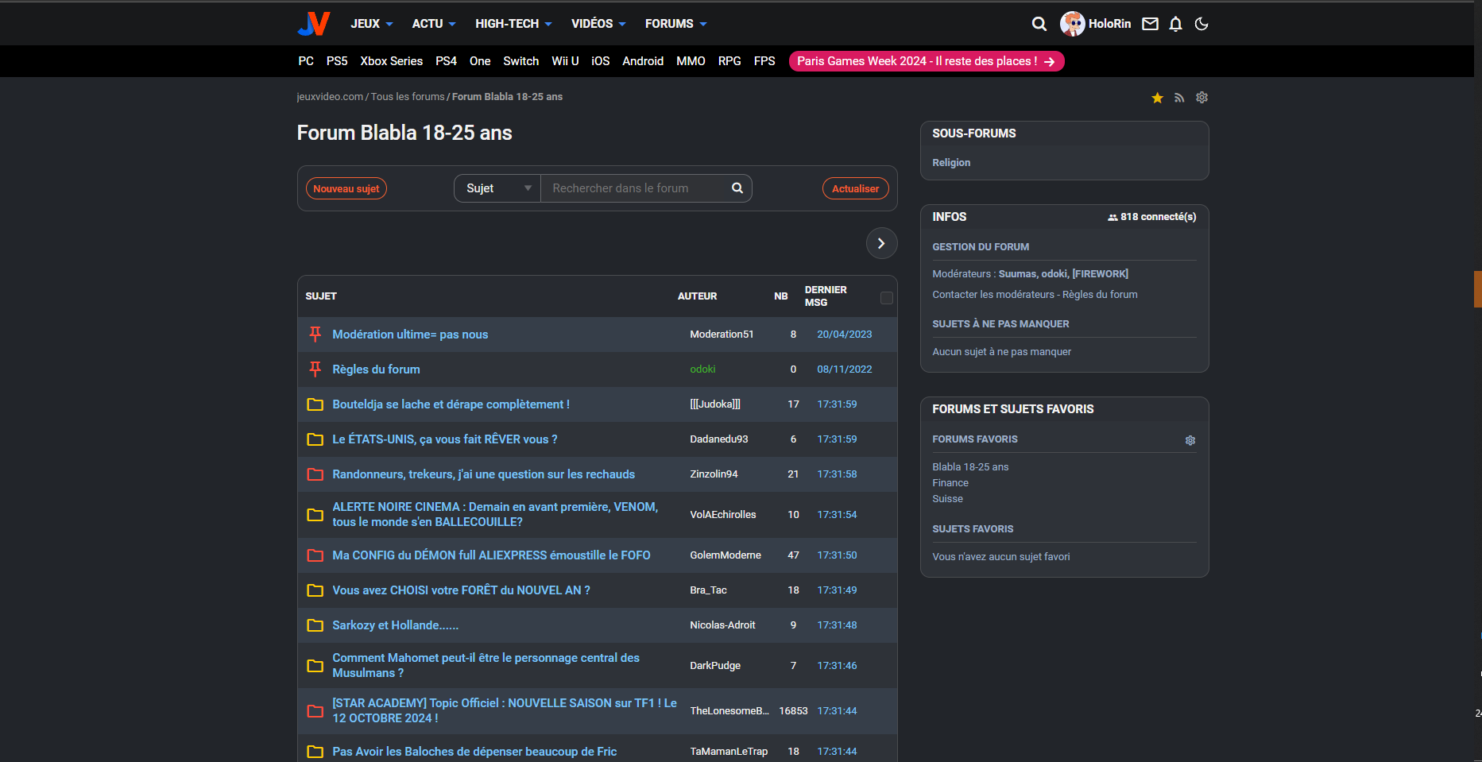
Task: Click the Nouveau sujet button
Action: (x=346, y=188)
